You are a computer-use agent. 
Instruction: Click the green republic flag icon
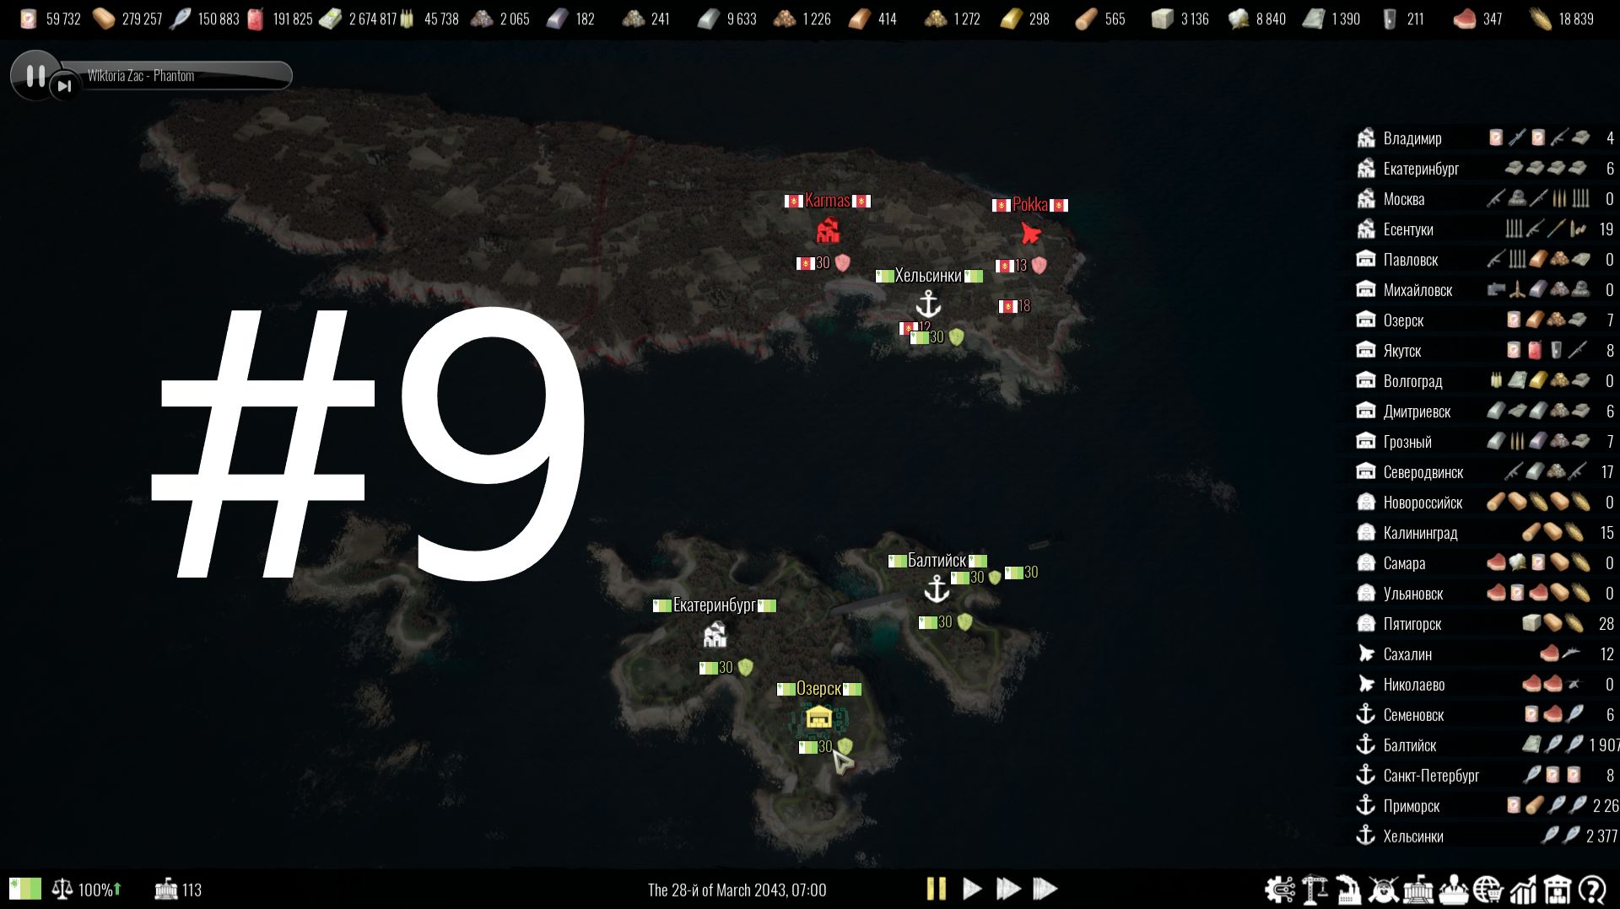[x=25, y=889]
